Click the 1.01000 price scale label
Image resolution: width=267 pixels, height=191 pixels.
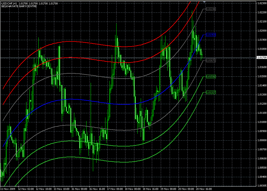coord(262,122)
